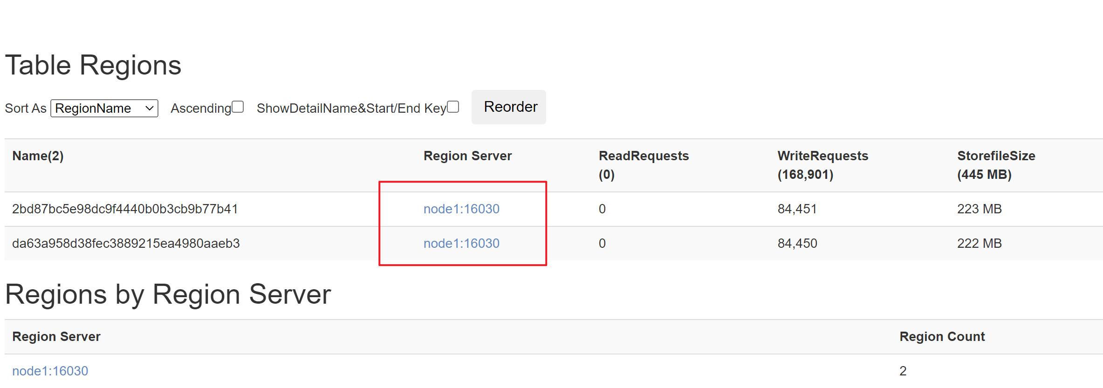The width and height of the screenshot is (1103, 388).
Task: Click the Table Regions heading
Action: 93,65
